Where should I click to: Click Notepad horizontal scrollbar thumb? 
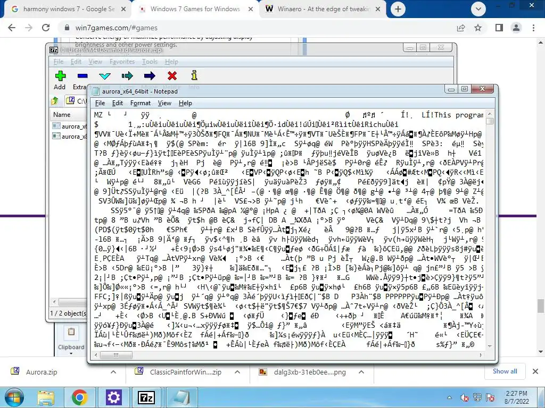(116, 355)
